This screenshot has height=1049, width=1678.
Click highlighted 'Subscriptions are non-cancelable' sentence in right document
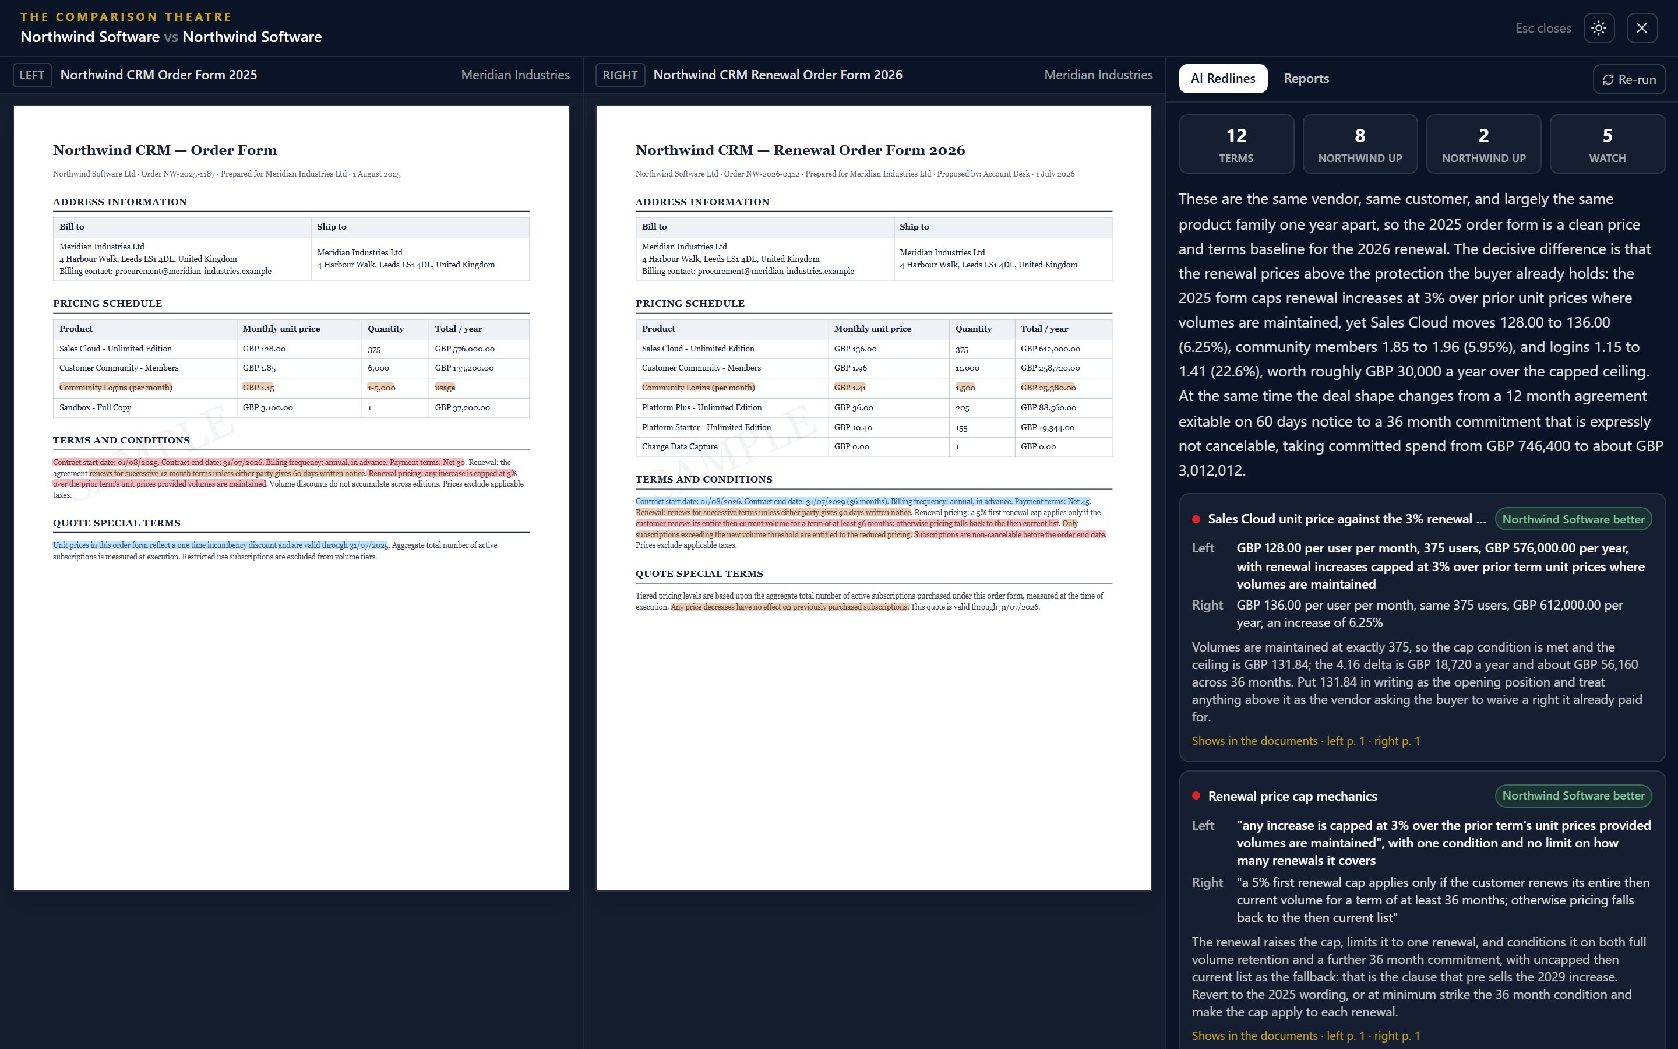pos(1010,535)
